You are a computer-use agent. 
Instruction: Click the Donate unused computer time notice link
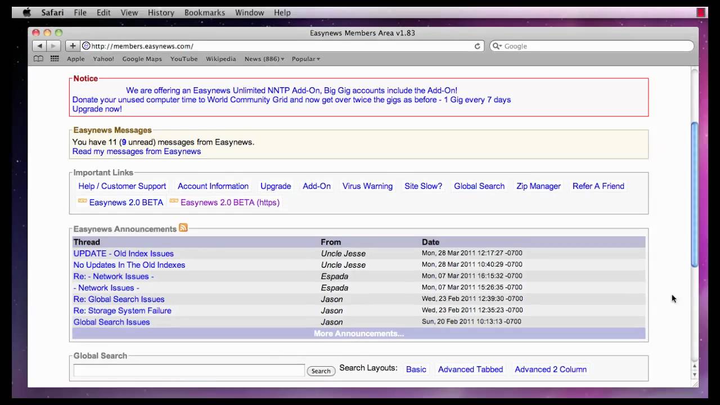point(291,100)
